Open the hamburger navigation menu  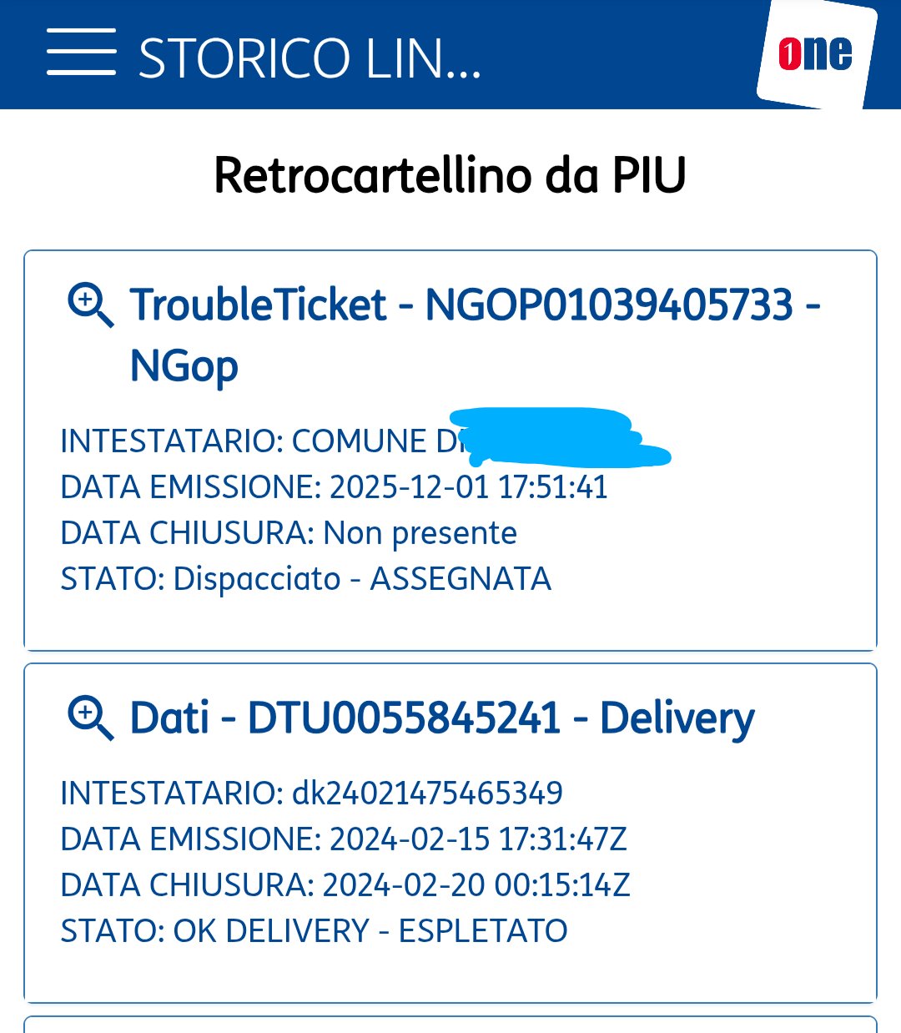[81, 53]
